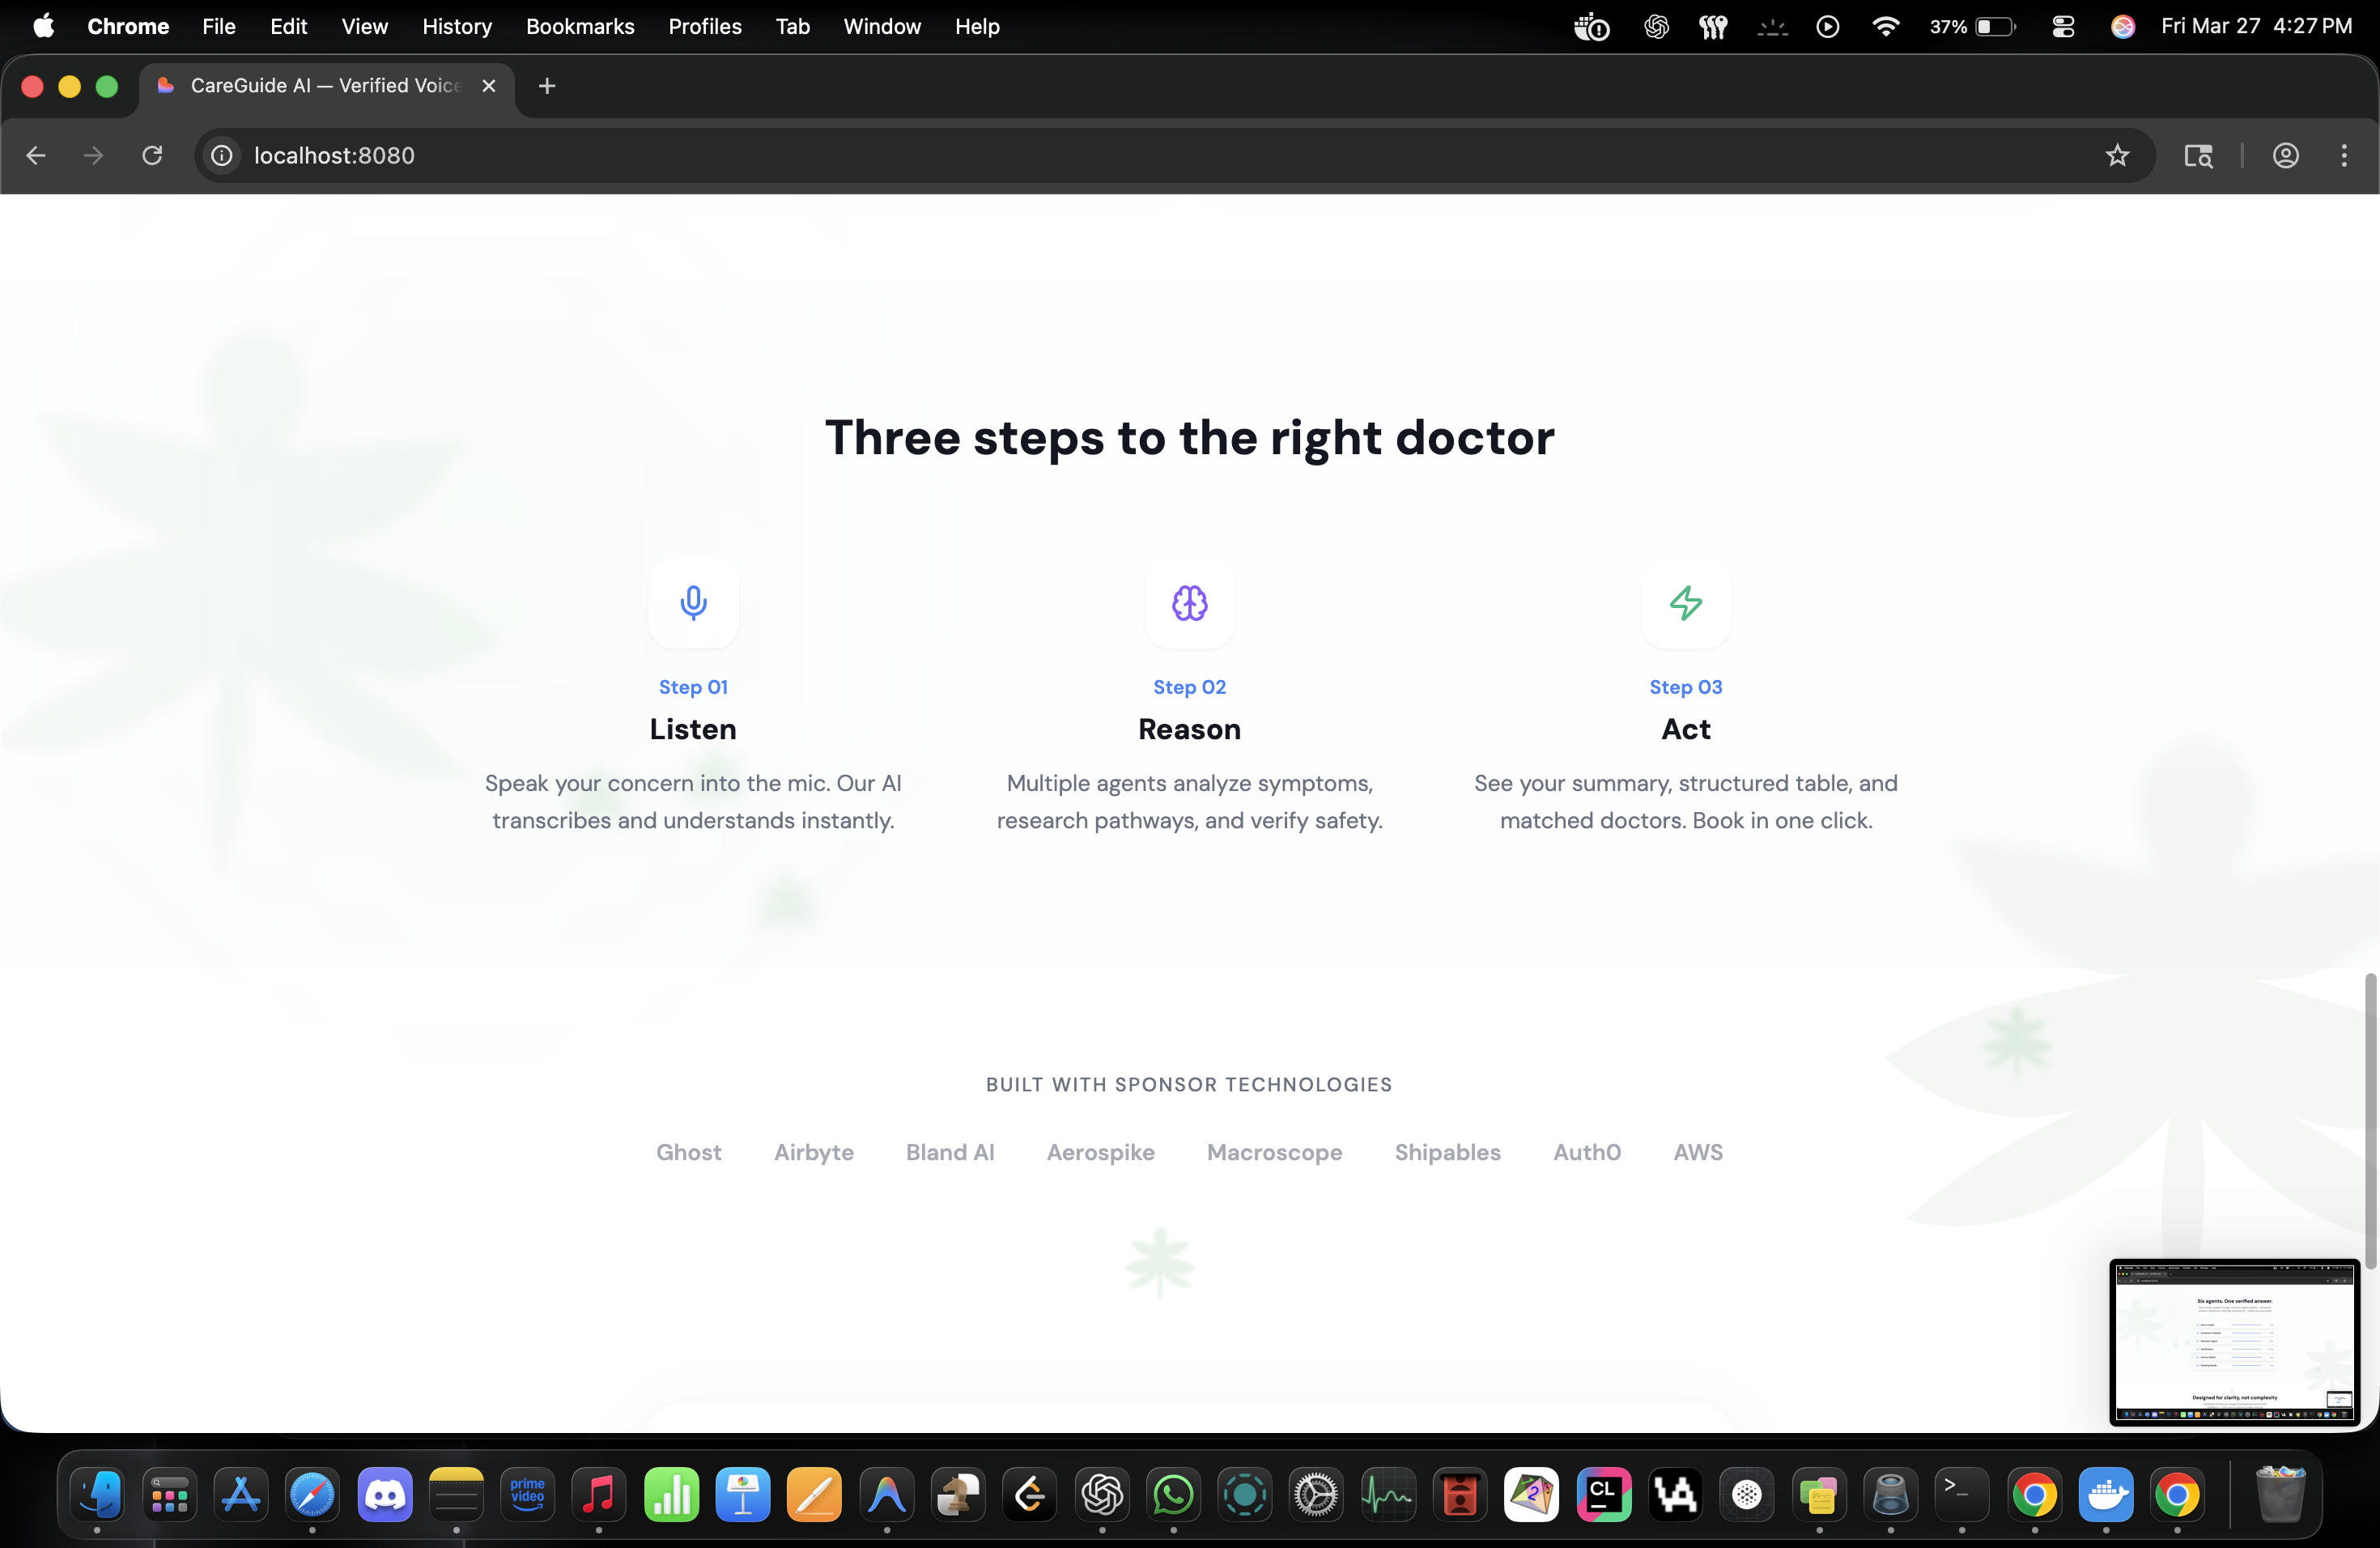Click the lightning bolt icon above Act
Image resolution: width=2380 pixels, height=1548 pixels.
click(1685, 603)
